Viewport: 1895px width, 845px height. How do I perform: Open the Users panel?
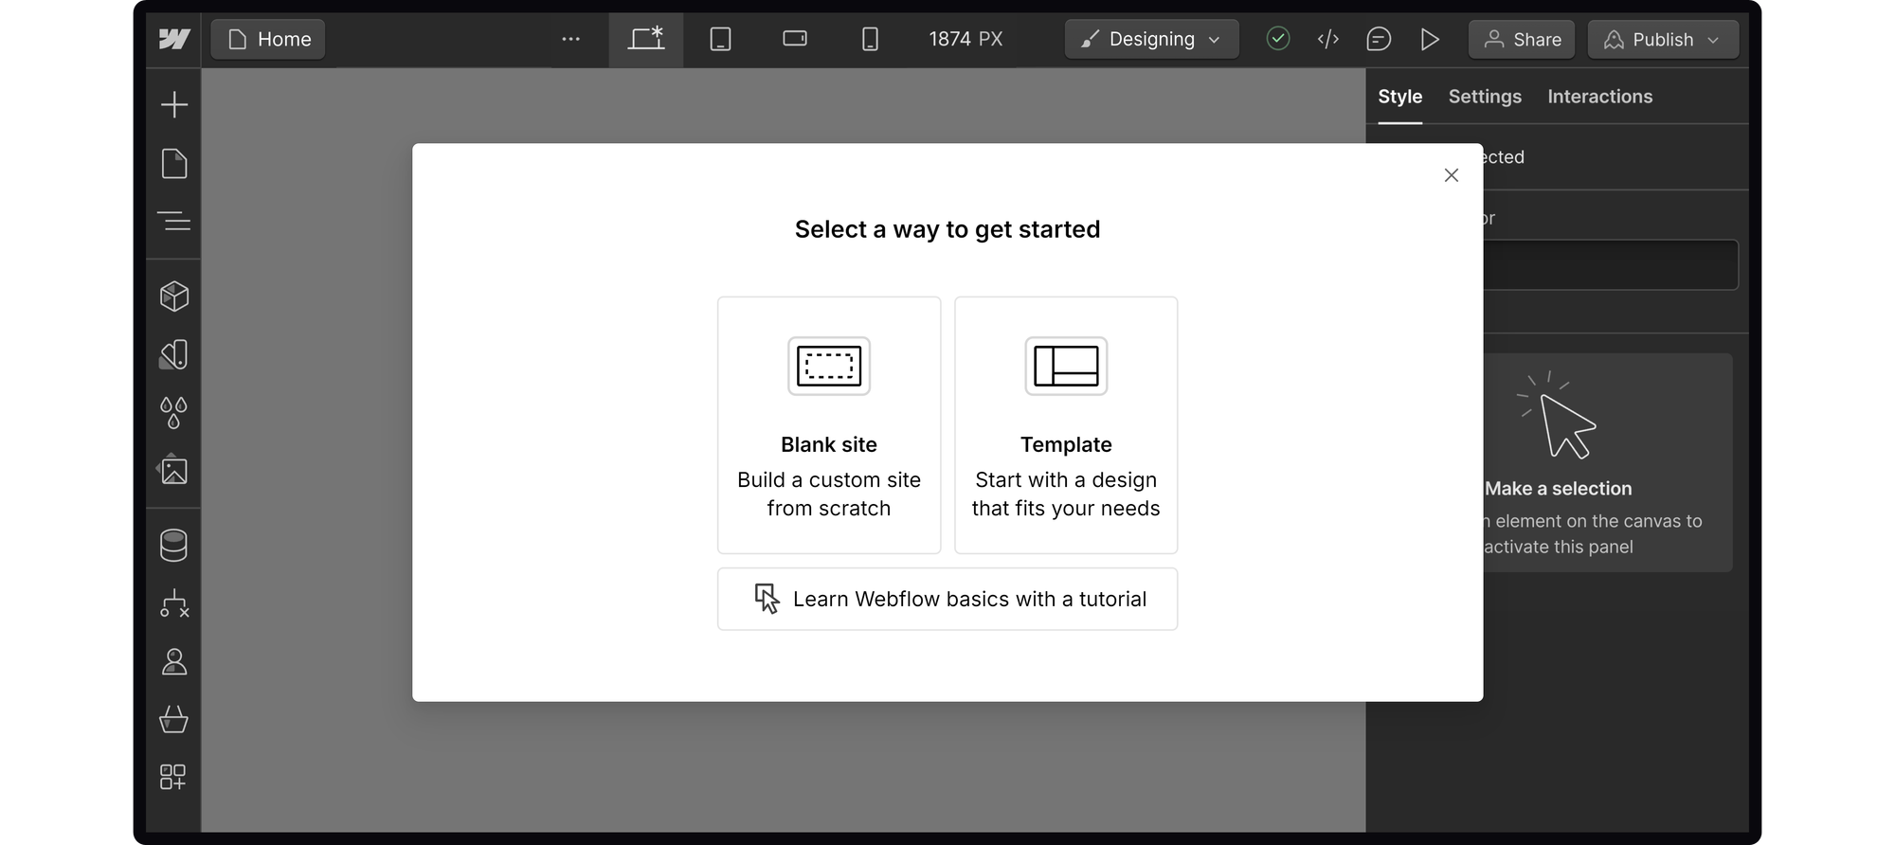click(x=174, y=661)
